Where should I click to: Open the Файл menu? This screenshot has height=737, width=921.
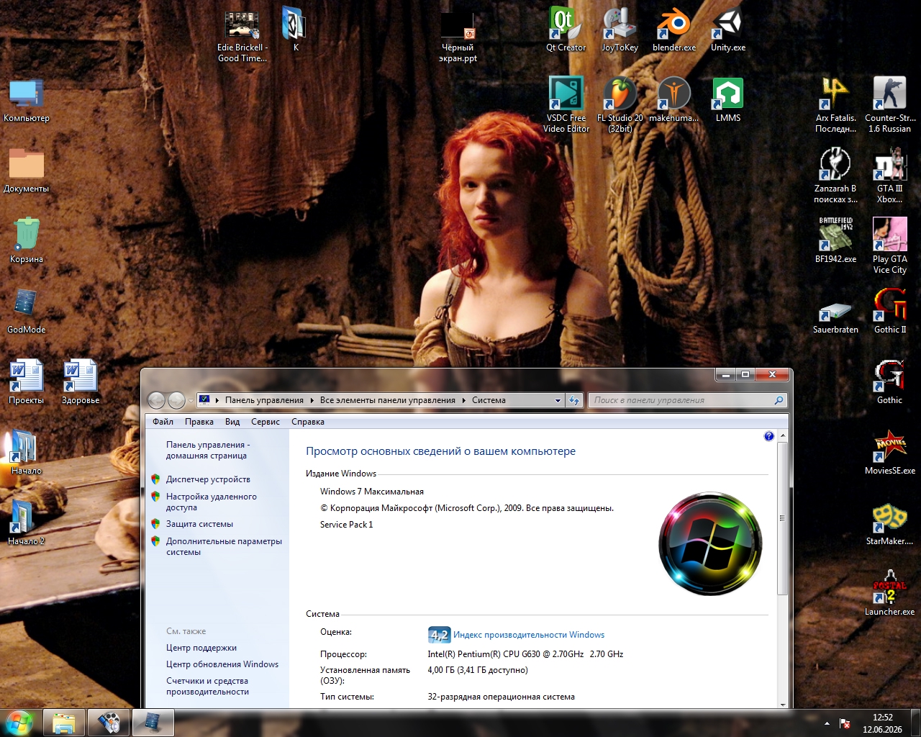coord(163,422)
